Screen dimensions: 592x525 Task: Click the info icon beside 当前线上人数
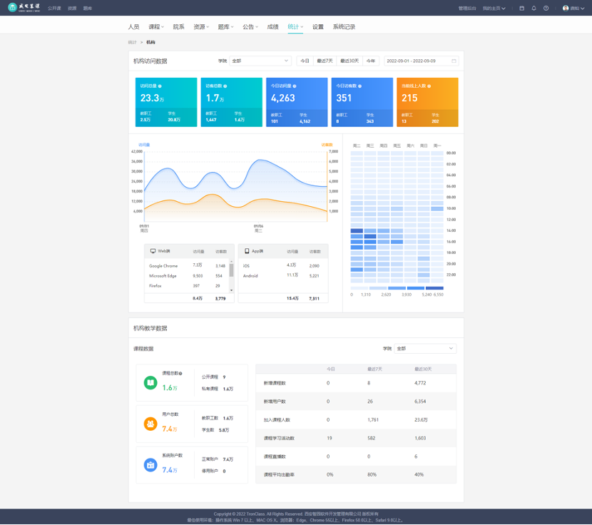click(429, 86)
